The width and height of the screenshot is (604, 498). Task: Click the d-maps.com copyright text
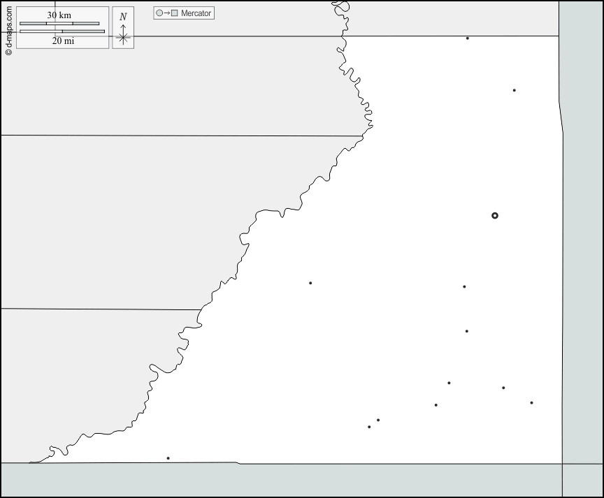point(8,30)
